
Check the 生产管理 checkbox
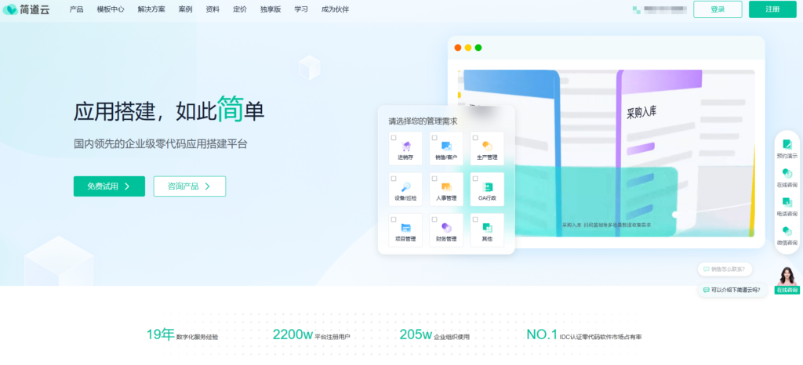pos(475,138)
